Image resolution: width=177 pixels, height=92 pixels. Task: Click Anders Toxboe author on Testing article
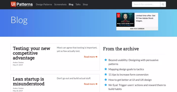pos(18,62)
